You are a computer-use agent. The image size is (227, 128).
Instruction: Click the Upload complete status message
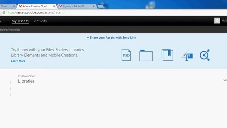click(10, 30)
